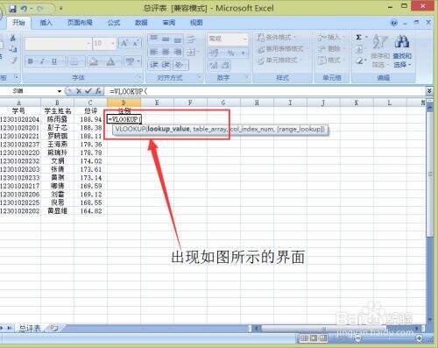Toggle Top Align in alignment group

point(154,39)
